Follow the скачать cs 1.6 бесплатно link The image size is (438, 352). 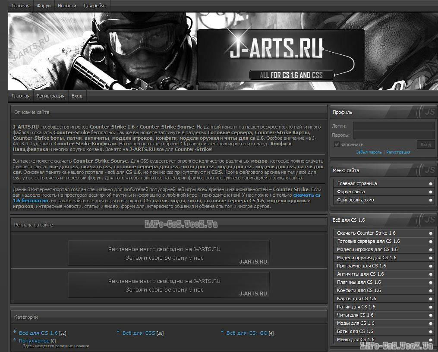click(x=306, y=195)
